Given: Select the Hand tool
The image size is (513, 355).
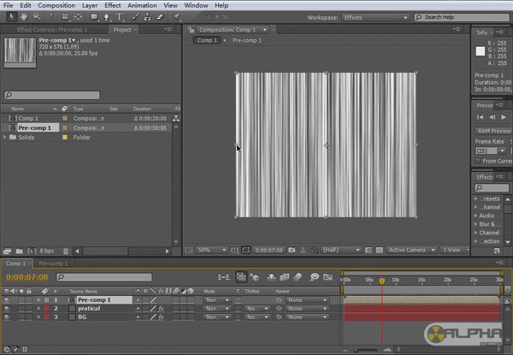Looking at the screenshot, I should (x=25, y=16).
